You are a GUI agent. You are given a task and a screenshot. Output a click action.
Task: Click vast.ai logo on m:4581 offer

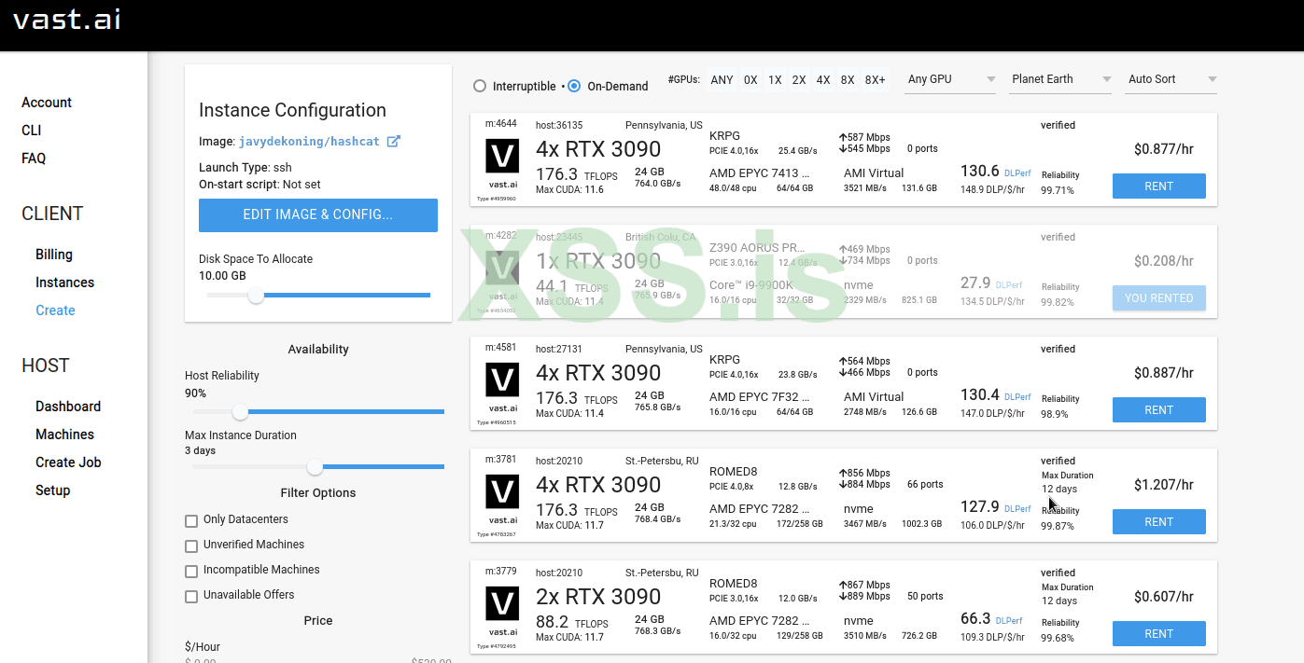point(503,380)
